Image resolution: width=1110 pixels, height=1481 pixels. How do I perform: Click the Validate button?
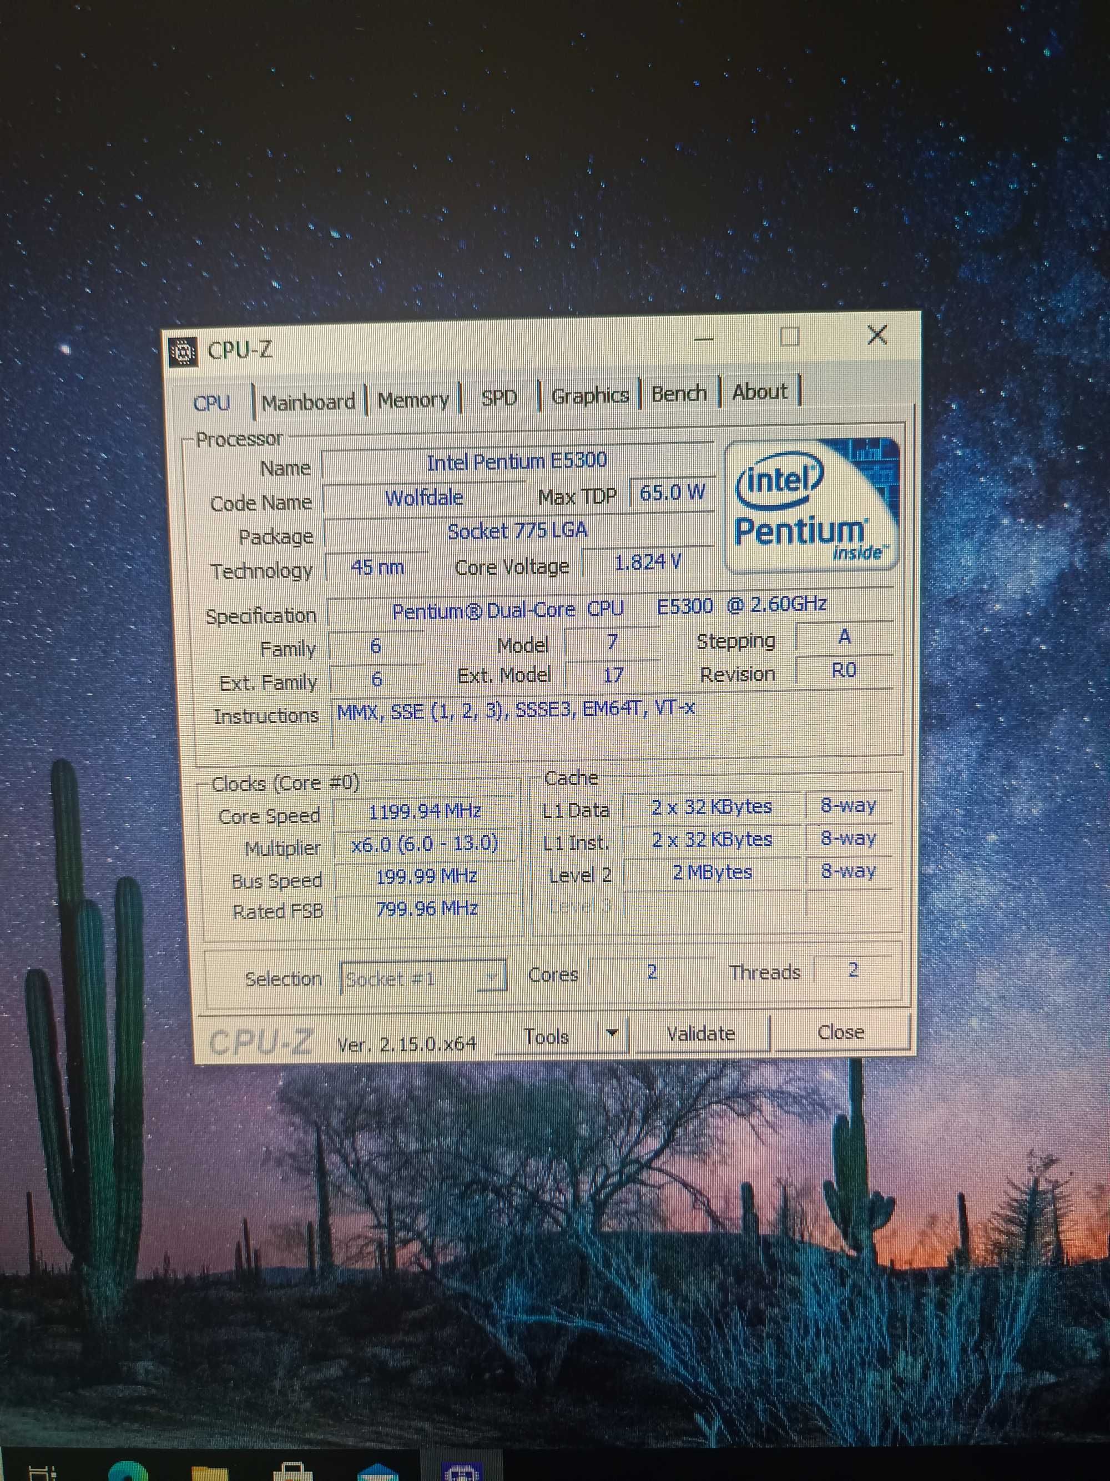point(700,1033)
